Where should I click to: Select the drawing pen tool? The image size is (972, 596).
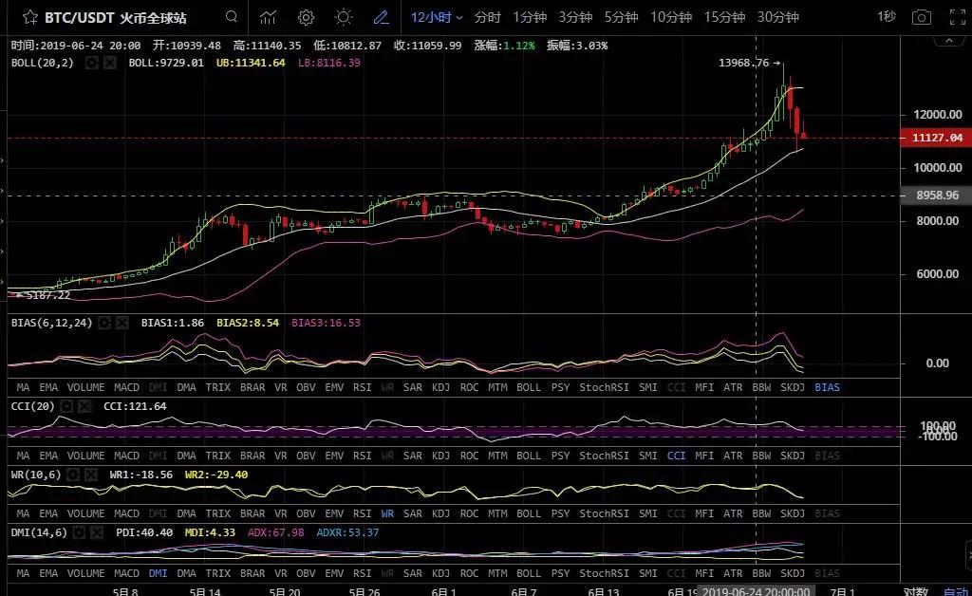pyautogui.click(x=381, y=16)
